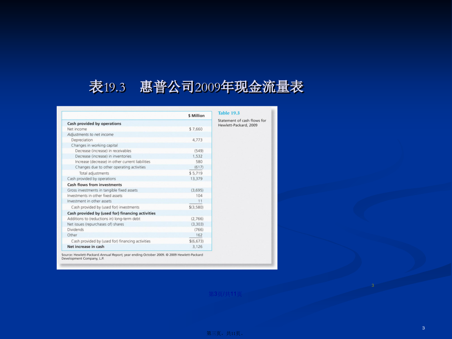The height and width of the screenshot is (339, 452).
Task: Click "Changes due to other operating activities"
Action: point(110,168)
